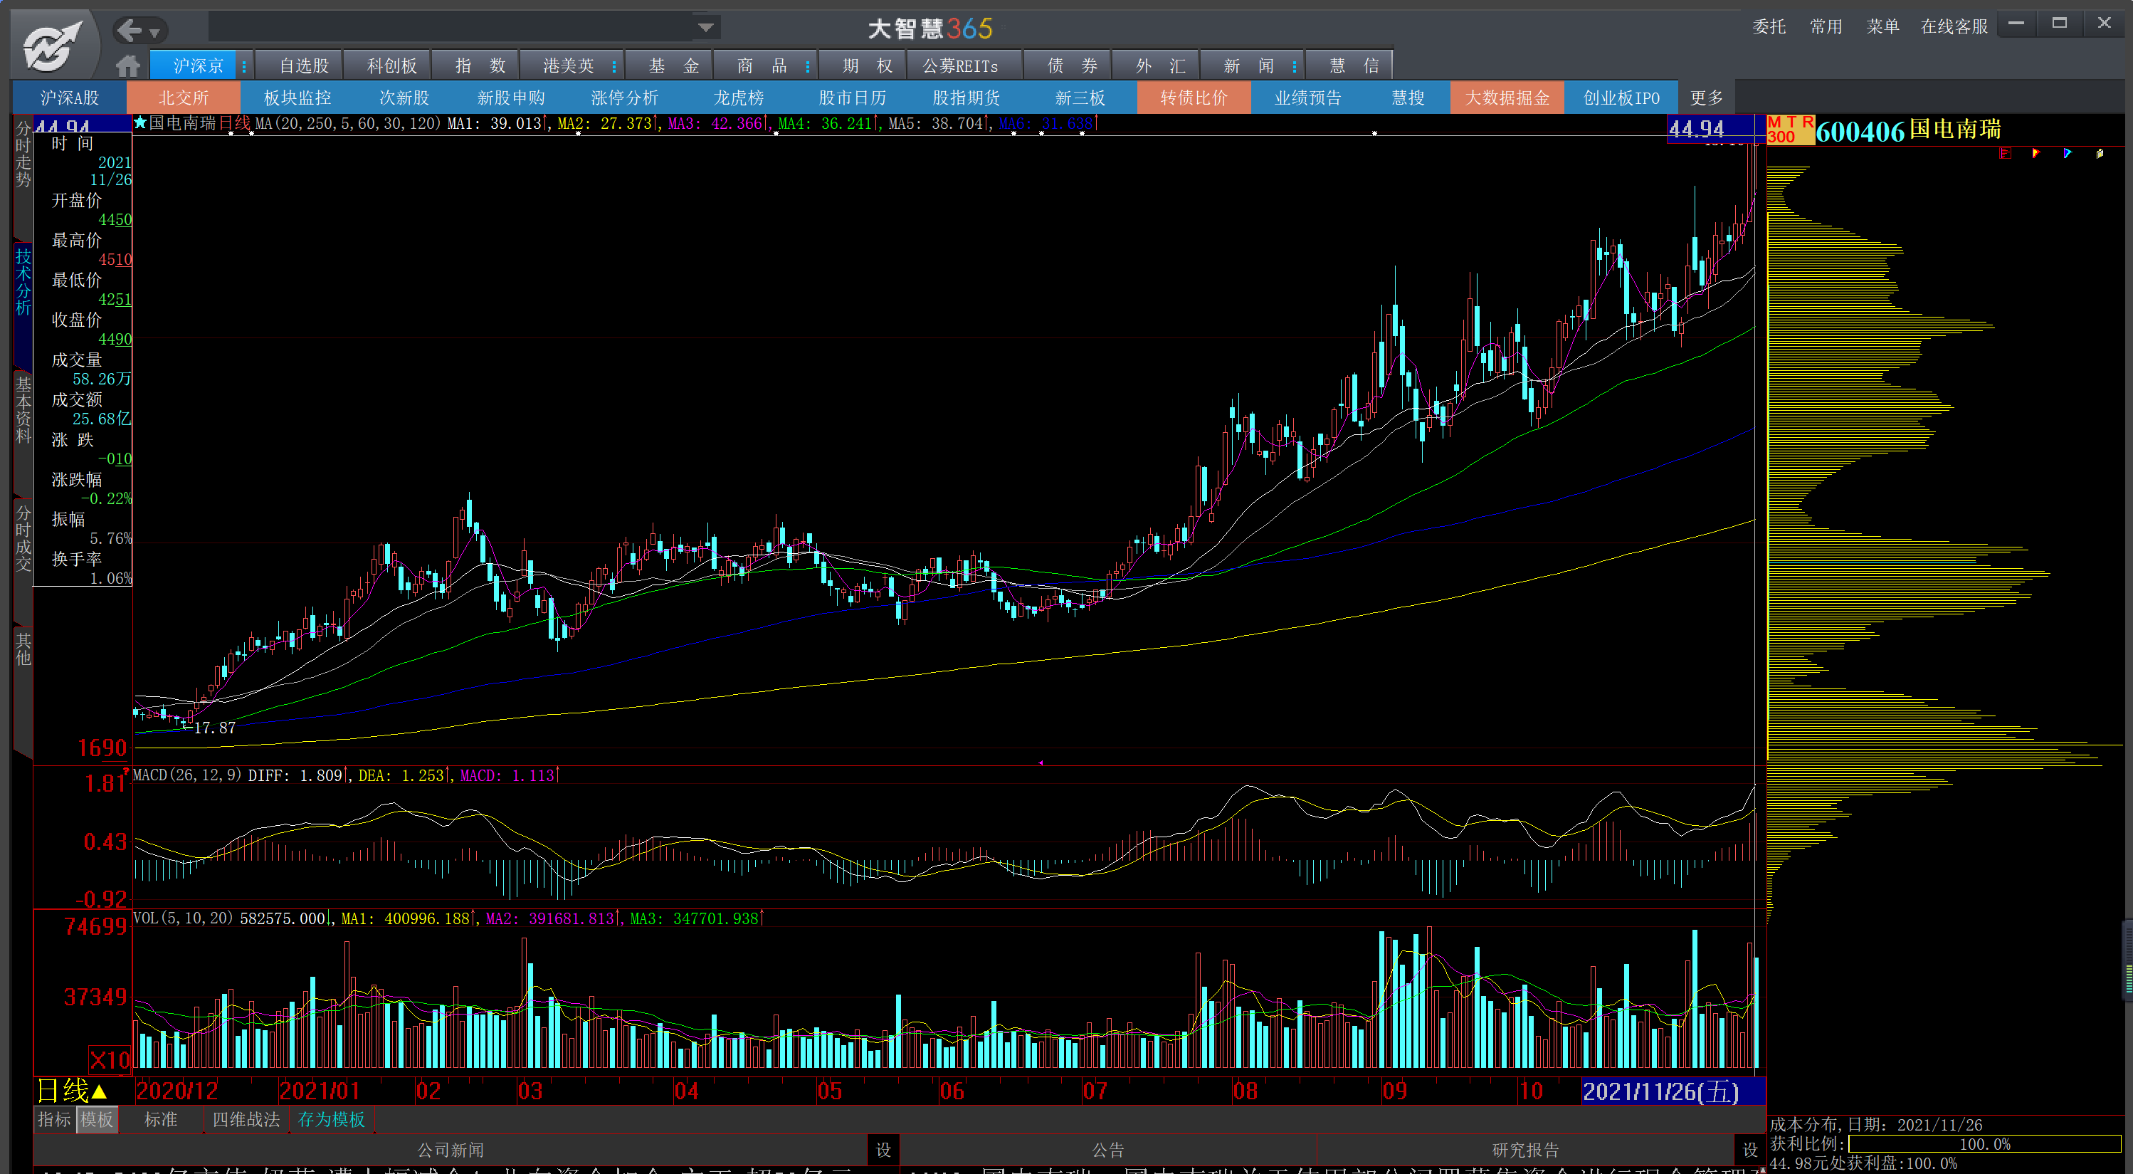Switch to 分时走势 side tab

[x=23, y=155]
